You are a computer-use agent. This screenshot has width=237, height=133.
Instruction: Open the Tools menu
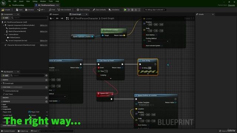coord(51,1)
